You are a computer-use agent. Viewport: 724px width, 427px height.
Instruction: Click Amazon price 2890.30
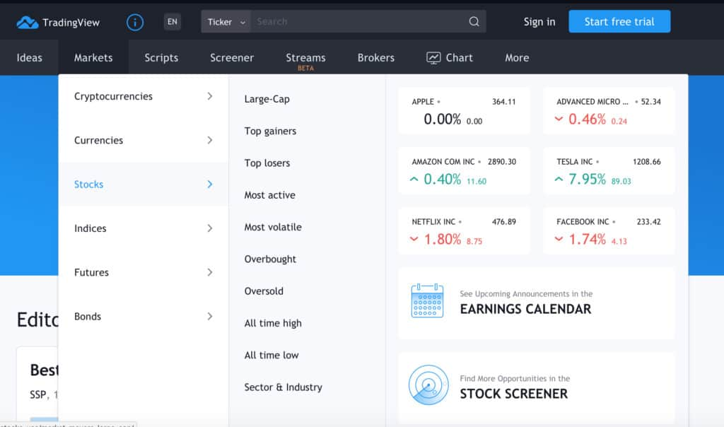(502, 162)
